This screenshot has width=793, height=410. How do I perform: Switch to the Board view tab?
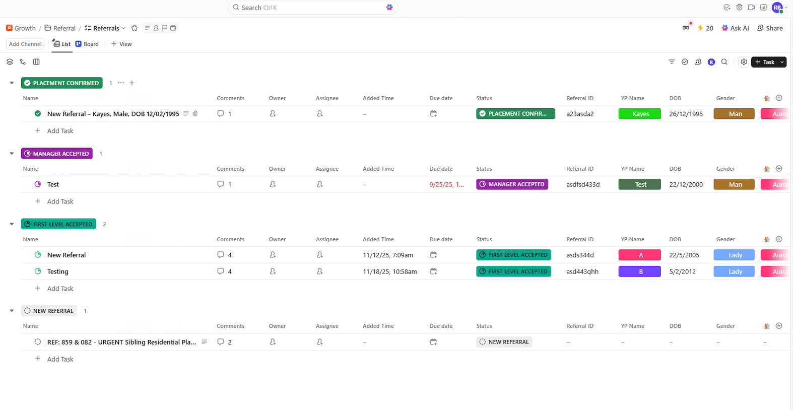coord(87,44)
